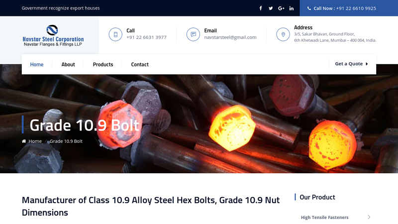
Task: Open the Products menu item
Action: (x=103, y=64)
